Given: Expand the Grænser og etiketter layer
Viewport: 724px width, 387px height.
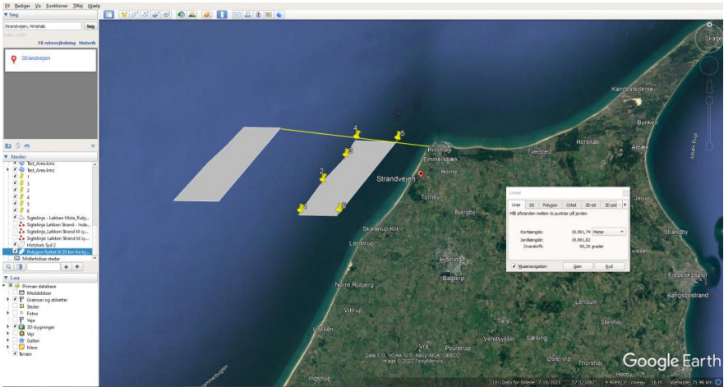Looking at the screenshot, I should (7, 300).
